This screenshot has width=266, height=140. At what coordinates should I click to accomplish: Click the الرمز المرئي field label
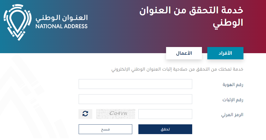[x=232, y=115]
